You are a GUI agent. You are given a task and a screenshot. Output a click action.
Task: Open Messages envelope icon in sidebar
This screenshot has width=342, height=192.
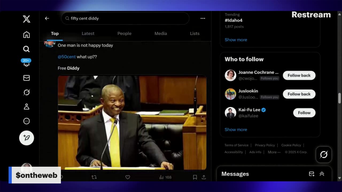click(26, 78)
